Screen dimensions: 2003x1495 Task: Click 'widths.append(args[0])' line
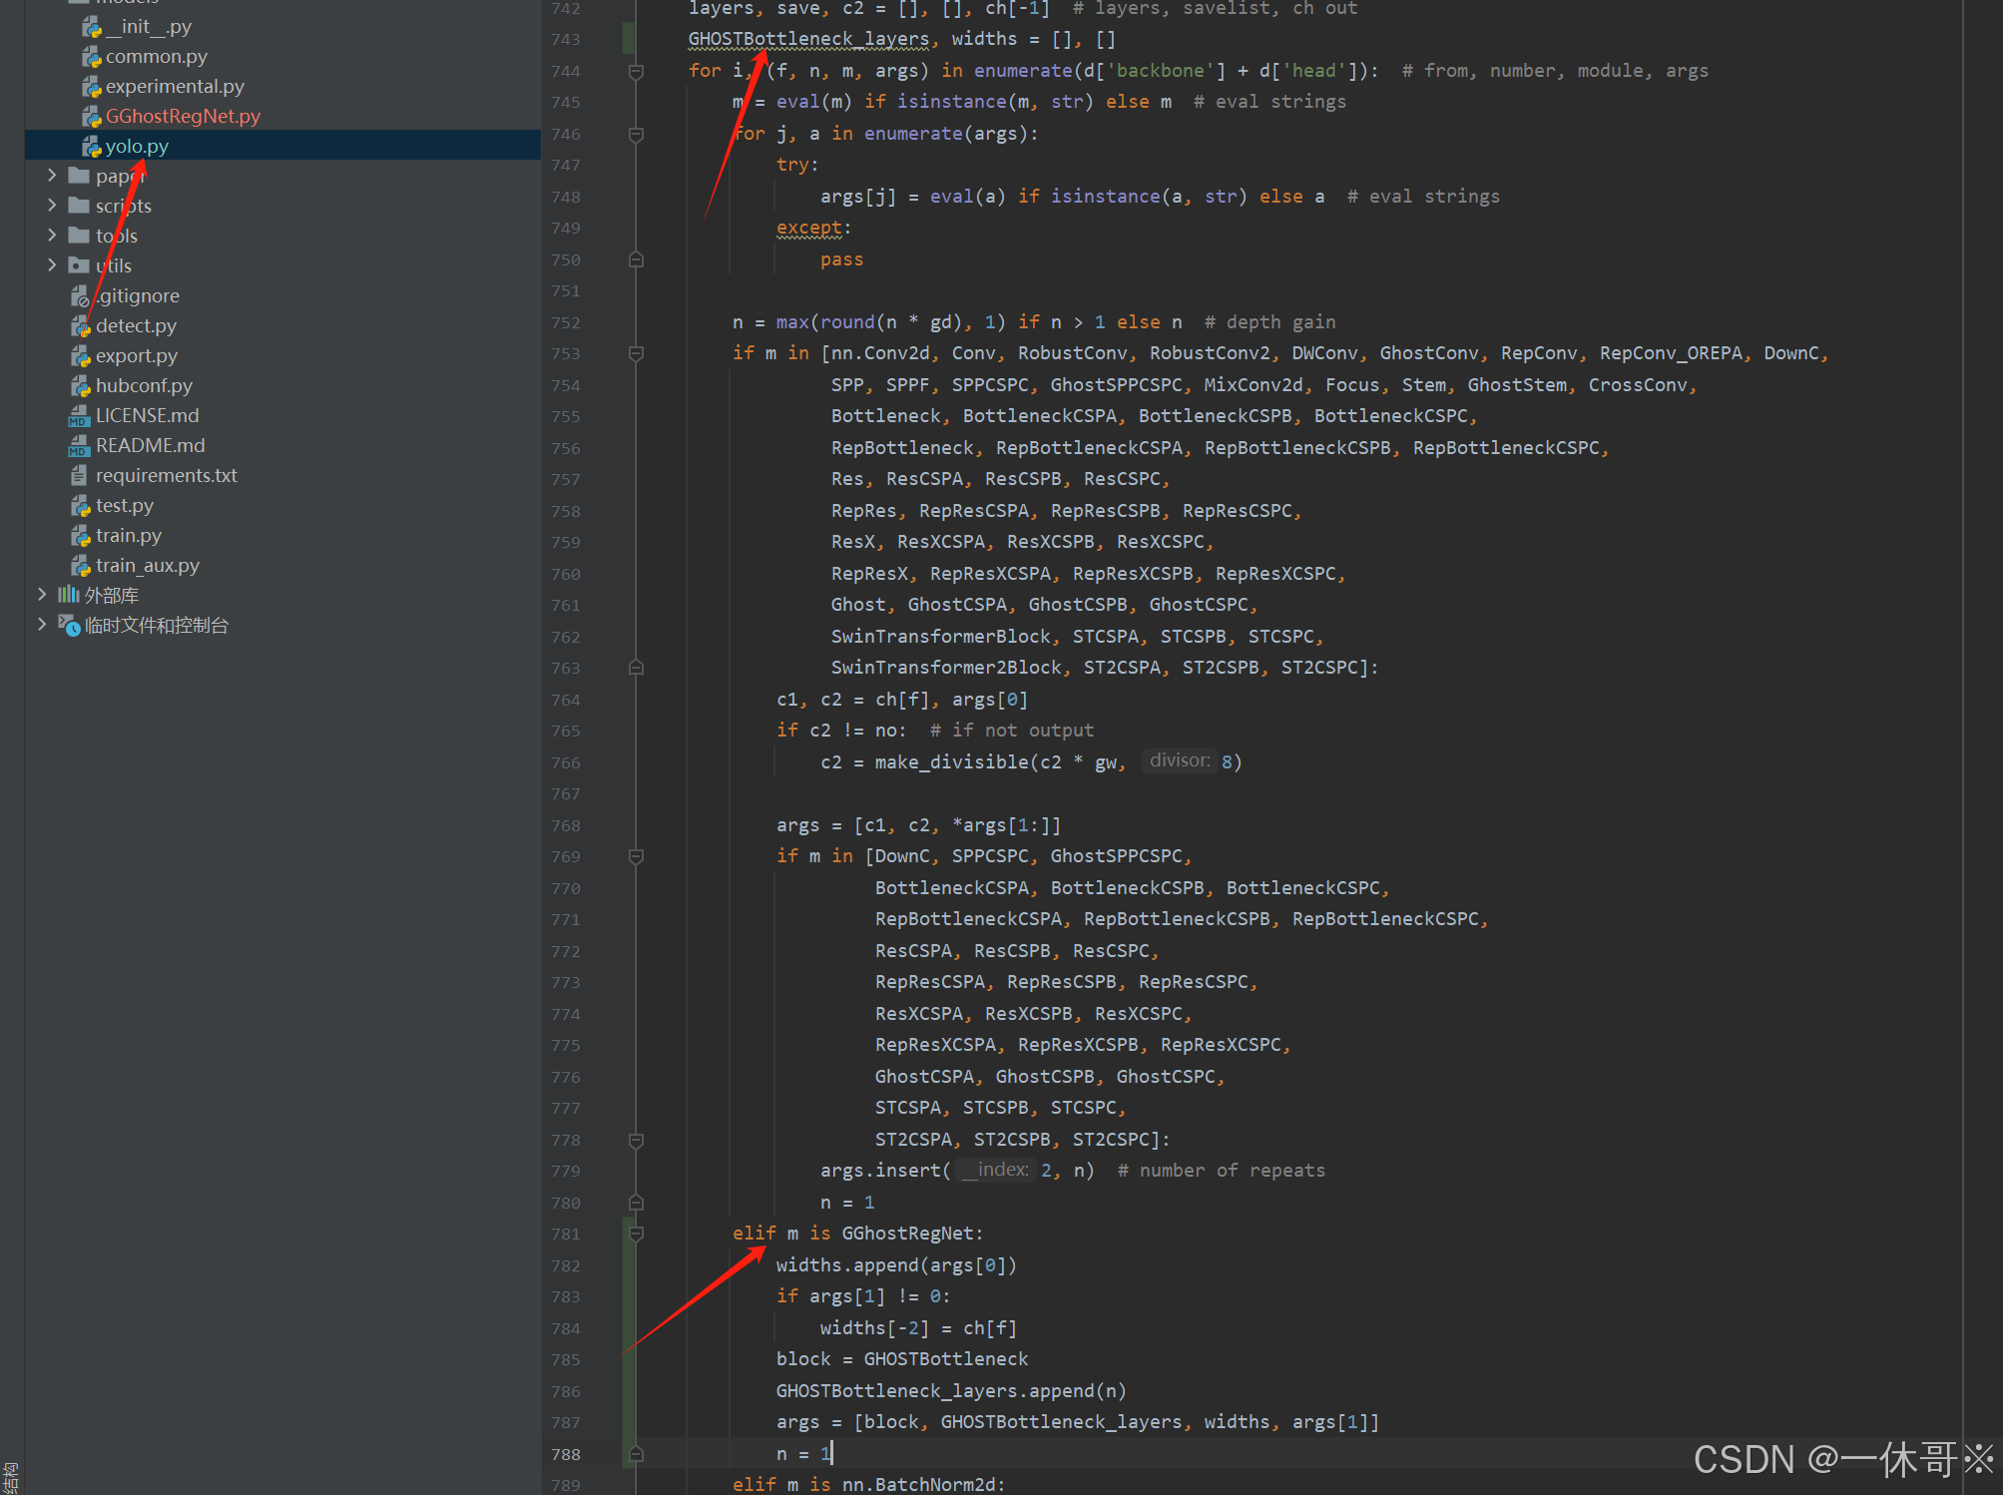(896, 1265)
